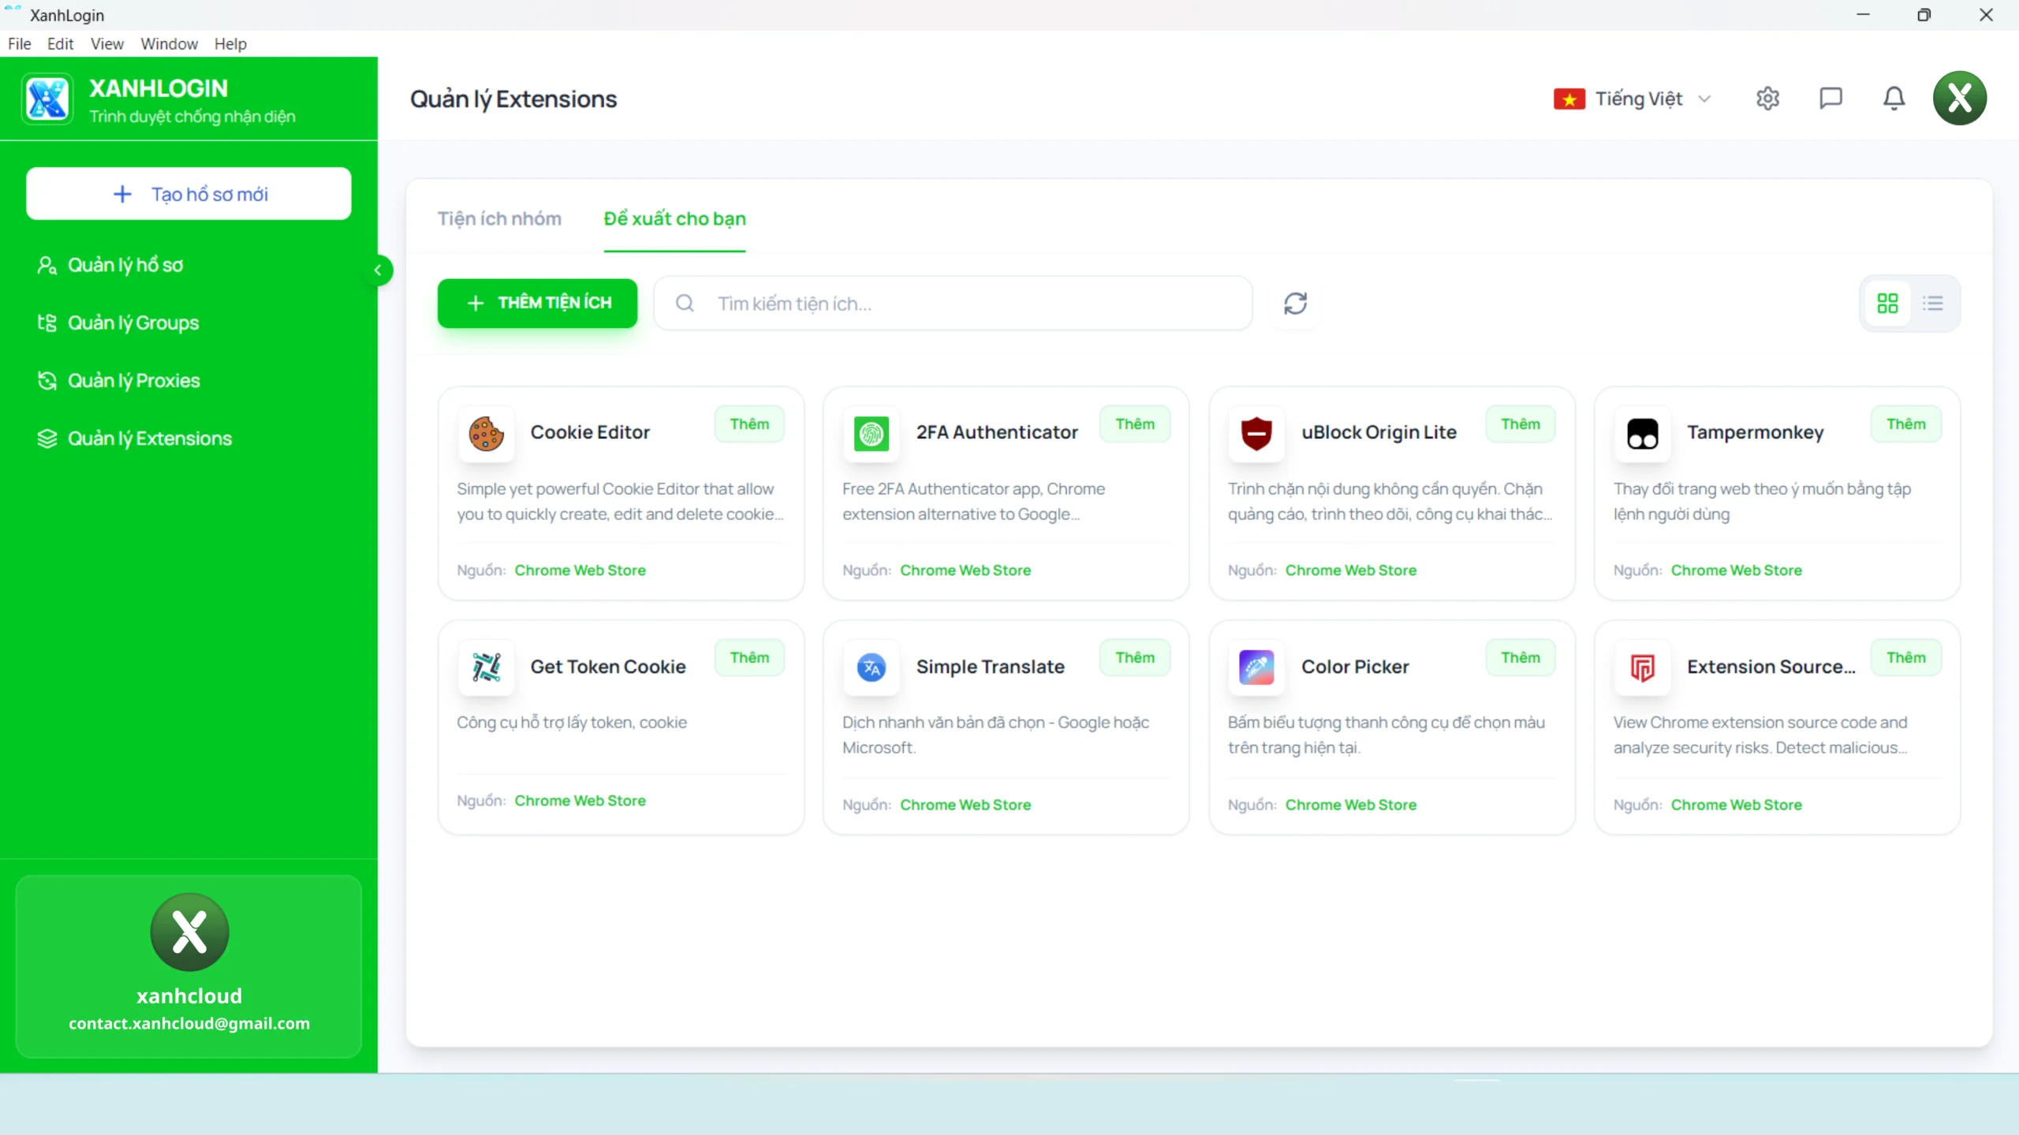Click the Extension Source icon
Viewport: 2019px width, 1135px height.
[1642, 668]
